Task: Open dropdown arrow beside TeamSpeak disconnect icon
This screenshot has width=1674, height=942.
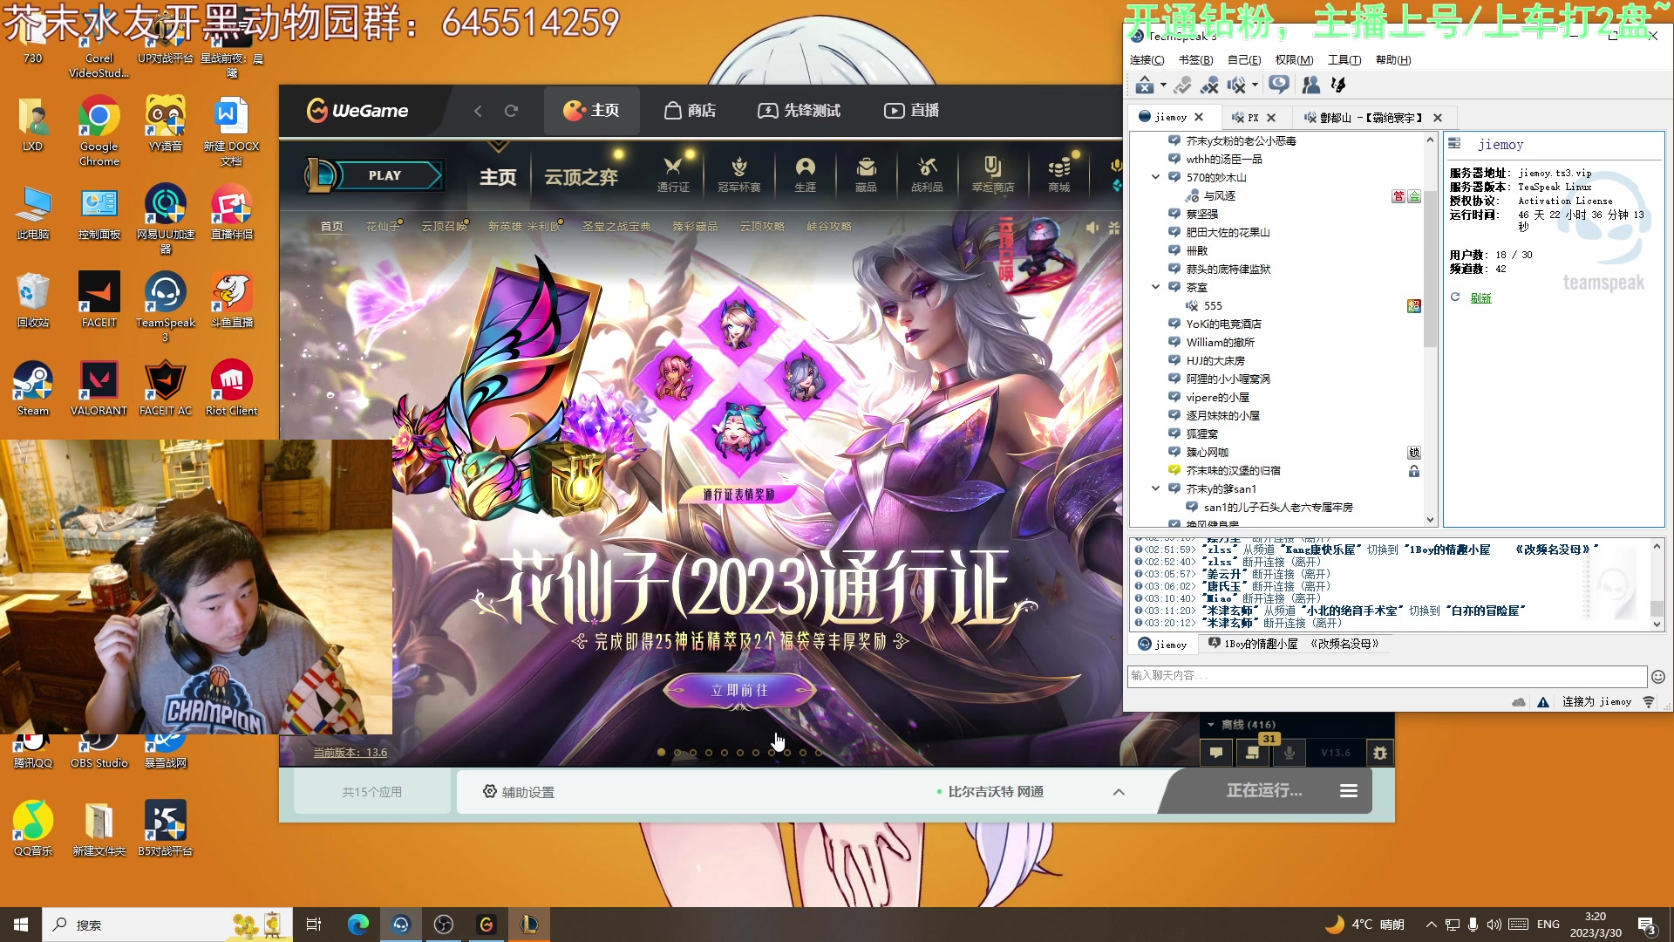Action: pos(1163,85)
